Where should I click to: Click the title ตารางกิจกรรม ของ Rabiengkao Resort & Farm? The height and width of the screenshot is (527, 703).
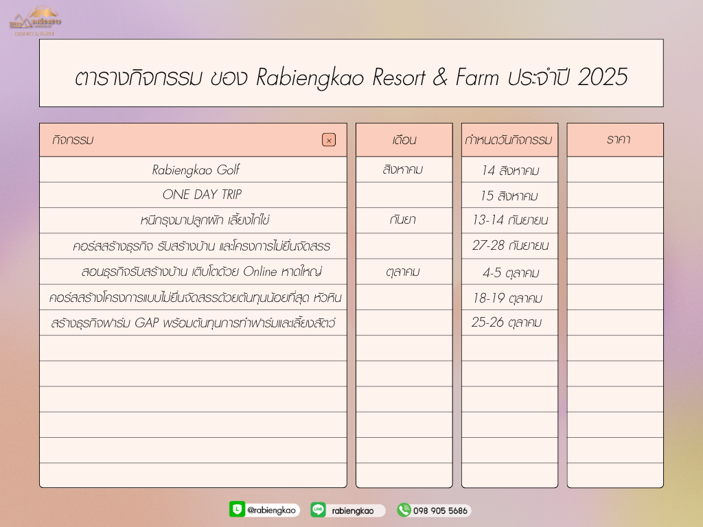(x=351, y=77)
